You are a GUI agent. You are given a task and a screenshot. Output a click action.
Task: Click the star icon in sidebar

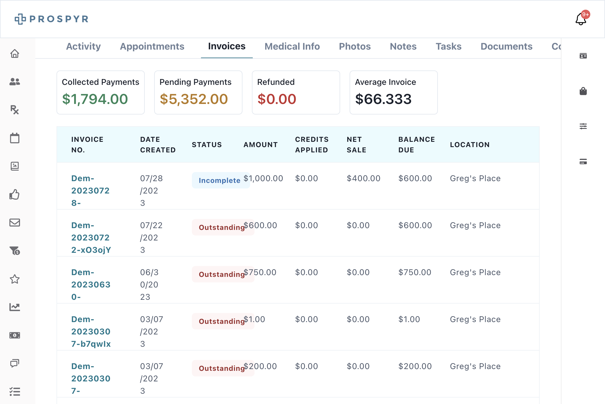15,279
